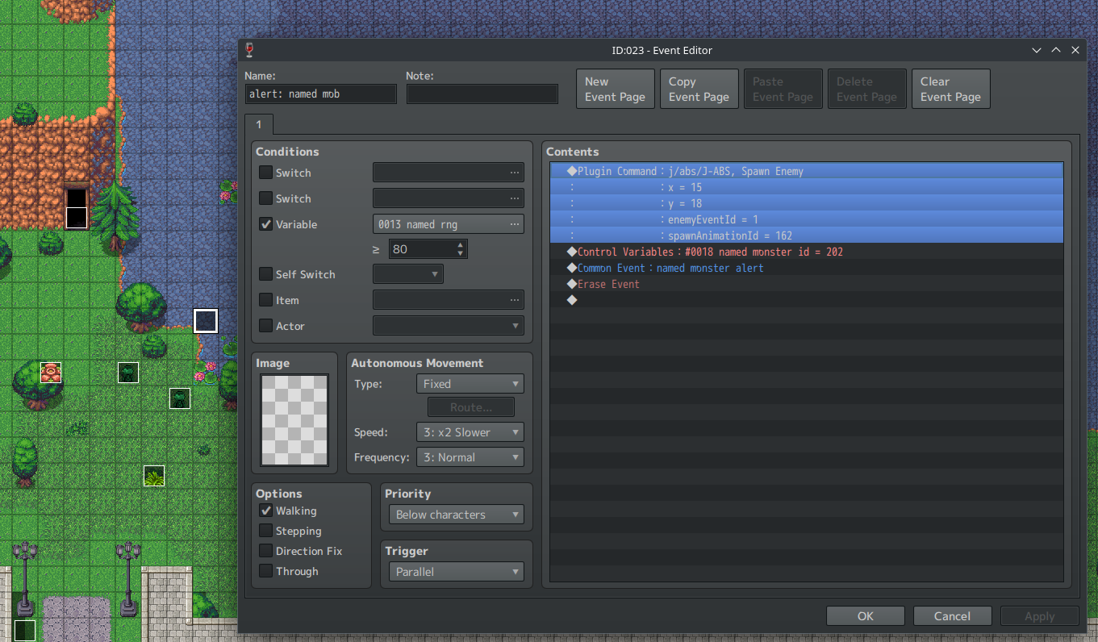Screen dimensions: 1098x642
Task: Select the white-outlined event square on the water
Action: click(x=206, y=321)
